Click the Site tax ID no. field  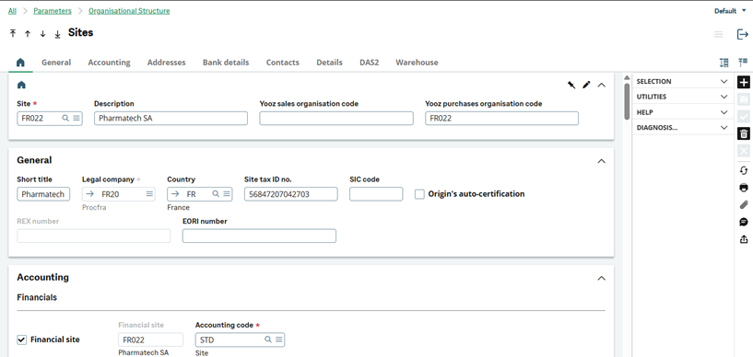pyautogui.click(x=290, y=194)
